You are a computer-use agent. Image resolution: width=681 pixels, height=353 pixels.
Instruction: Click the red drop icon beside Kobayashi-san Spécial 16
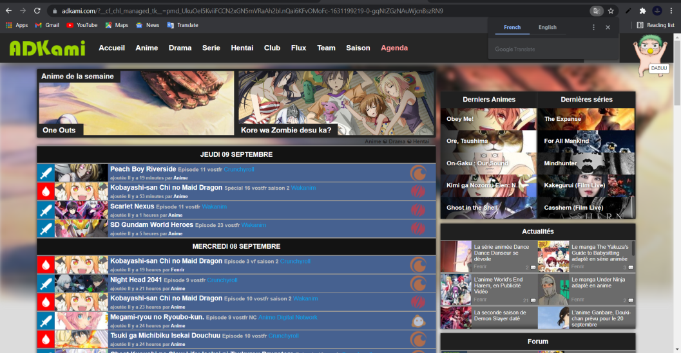tap(46, 192)
